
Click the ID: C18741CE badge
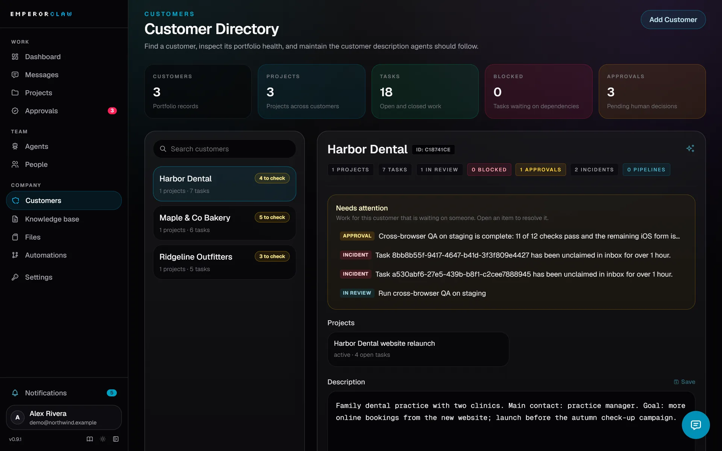click(433, 150)
